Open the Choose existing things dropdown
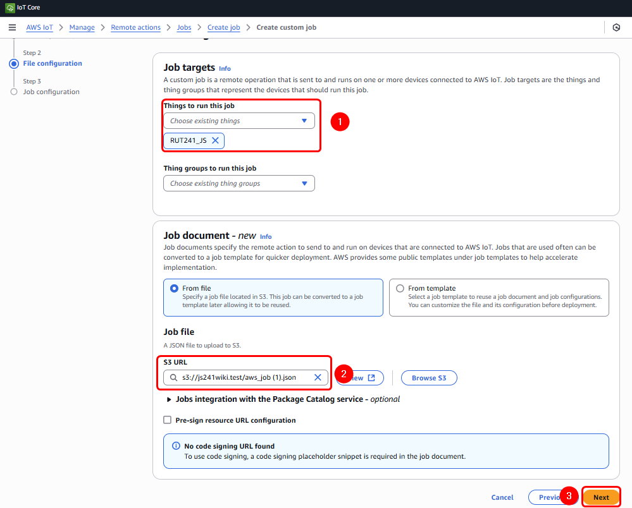The width and height of the screenshot is (632, 508). click(x=239, y=121)
